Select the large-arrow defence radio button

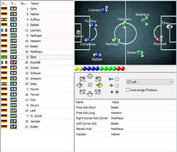coord(117,79)
